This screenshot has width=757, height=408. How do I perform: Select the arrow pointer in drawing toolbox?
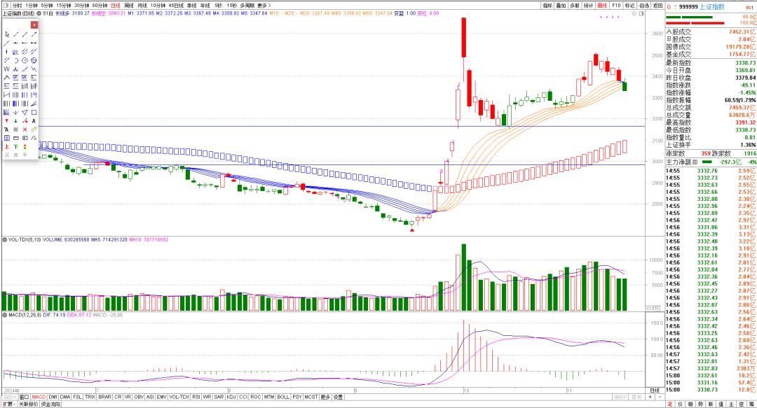[x=7, y=34]
